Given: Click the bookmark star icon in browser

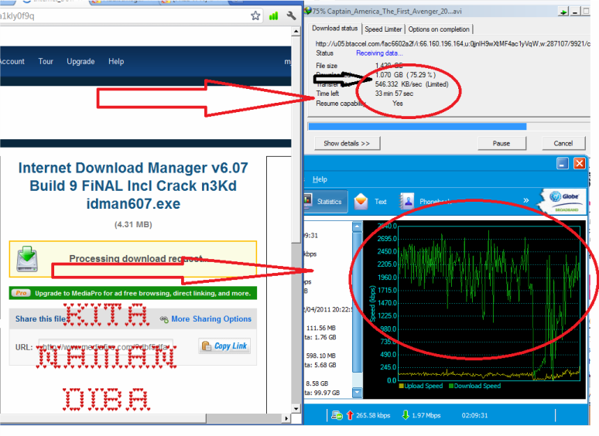Looking at the screenshot, I should tap(255, 15).
